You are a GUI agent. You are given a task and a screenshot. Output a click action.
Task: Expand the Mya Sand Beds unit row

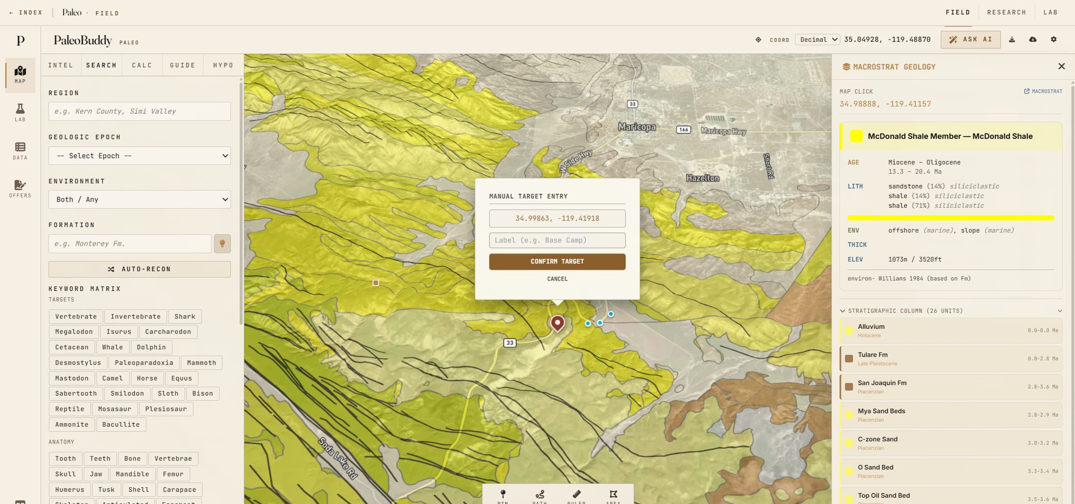click(x=951, y=415)
